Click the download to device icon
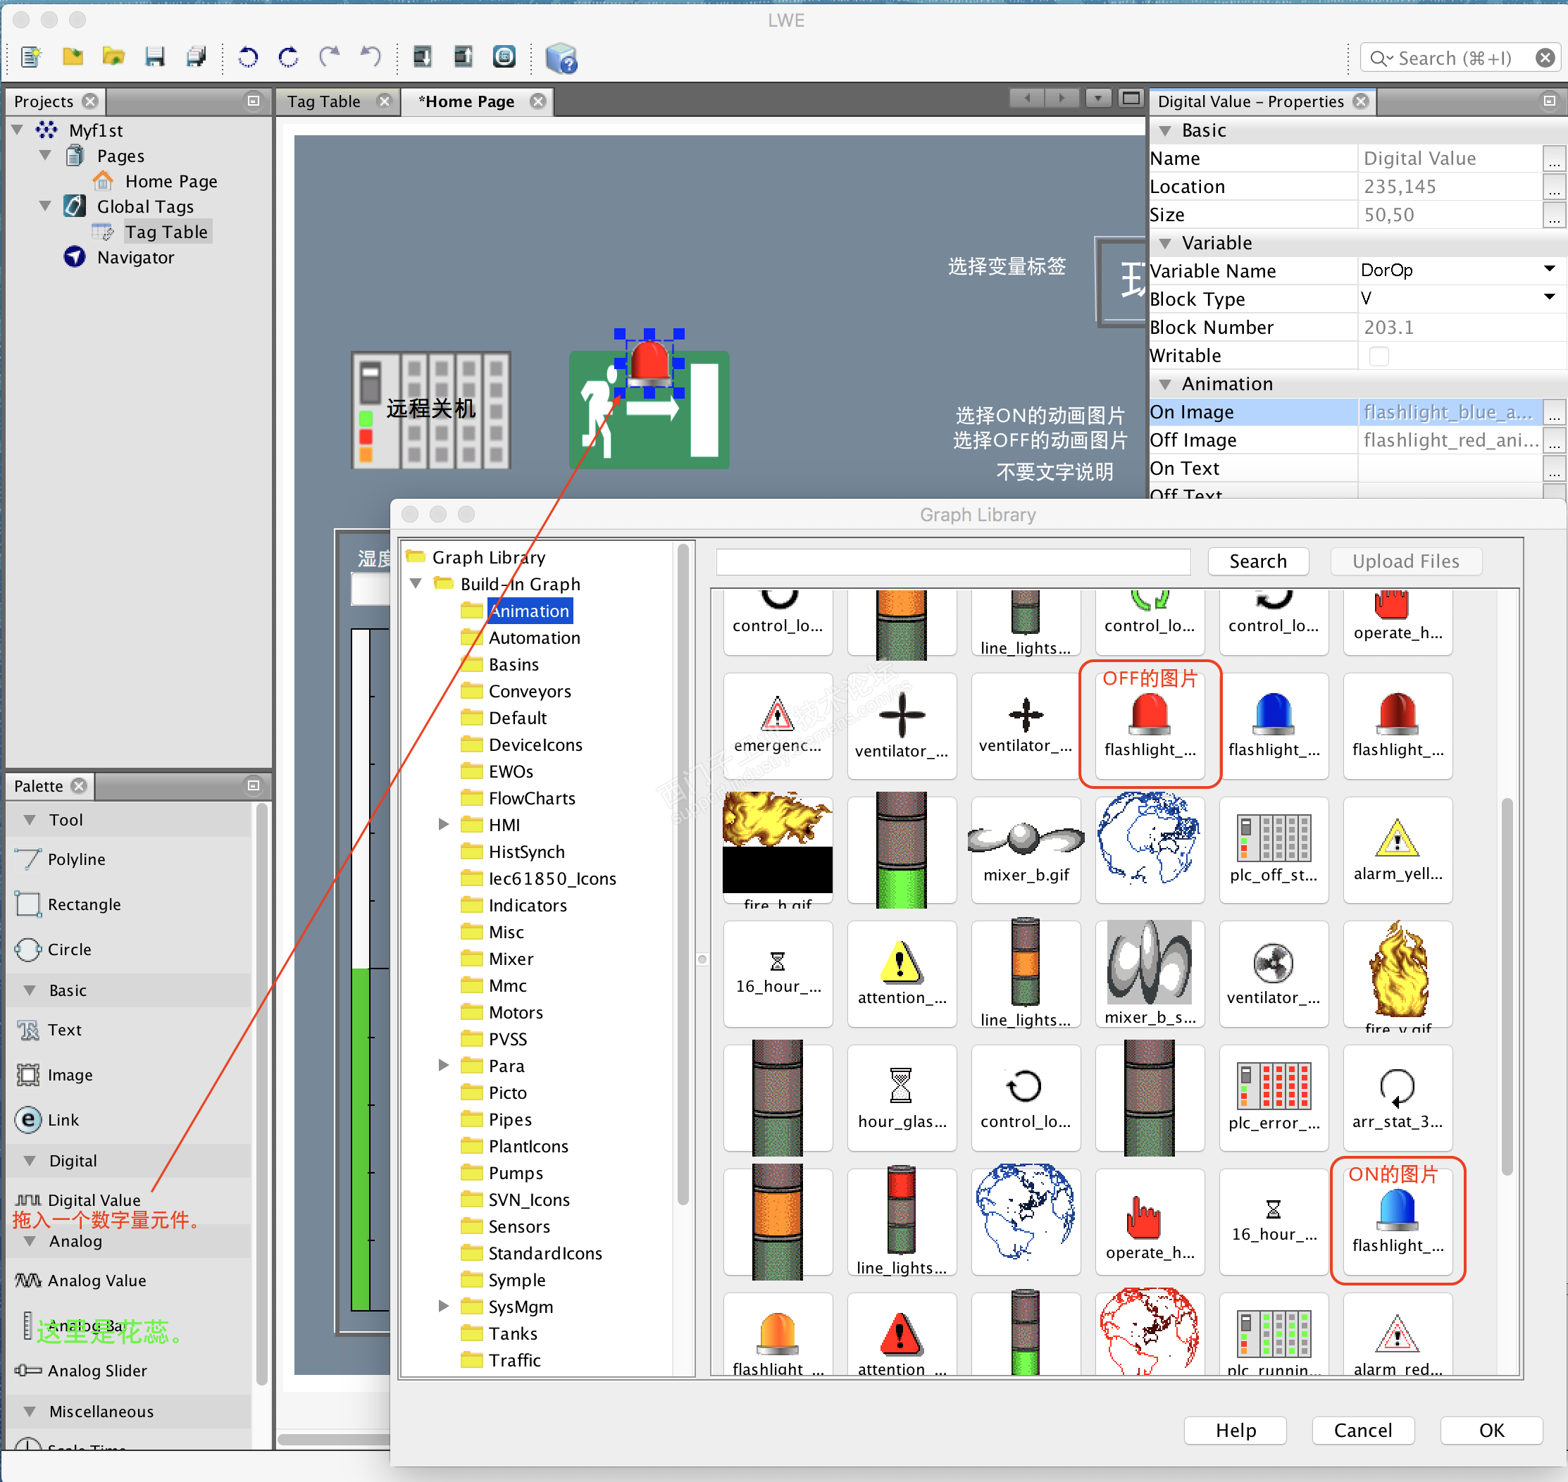 423,57
